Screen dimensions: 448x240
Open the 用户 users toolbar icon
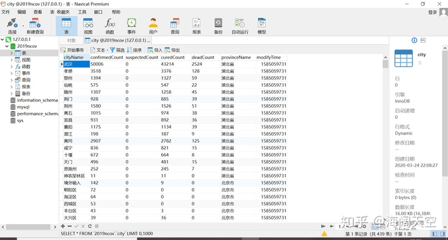coord(153,26)
